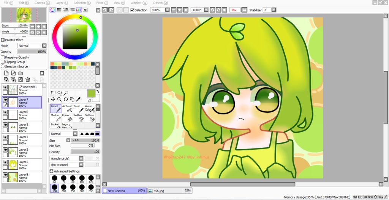
Task: Switch to the Eraser tool
Action: point(67,118)
